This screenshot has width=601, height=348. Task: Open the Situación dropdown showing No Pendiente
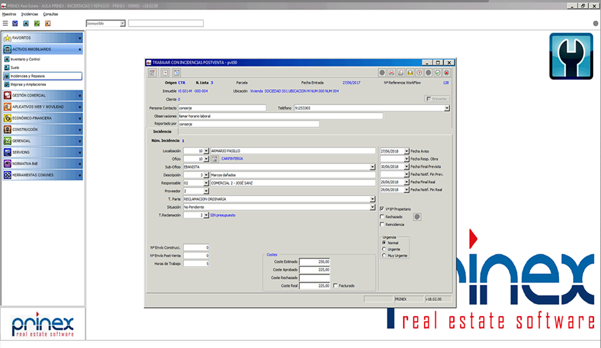click(374, 206)
